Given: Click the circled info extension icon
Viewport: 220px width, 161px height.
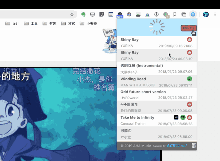Looking at the screenshot, I should tap(156, 14).
